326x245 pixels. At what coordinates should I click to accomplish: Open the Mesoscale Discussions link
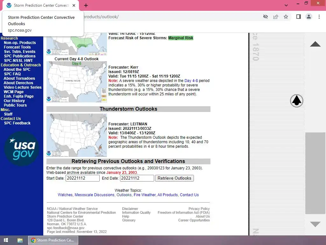[94, 195]
